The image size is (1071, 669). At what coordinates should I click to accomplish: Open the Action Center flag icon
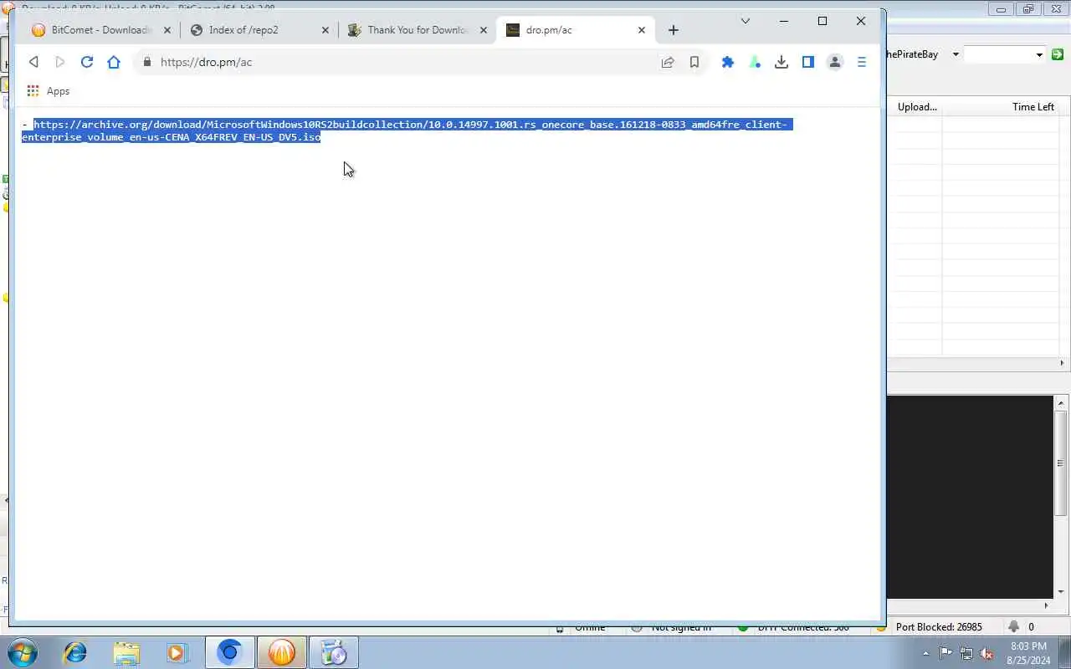point(945,654)
